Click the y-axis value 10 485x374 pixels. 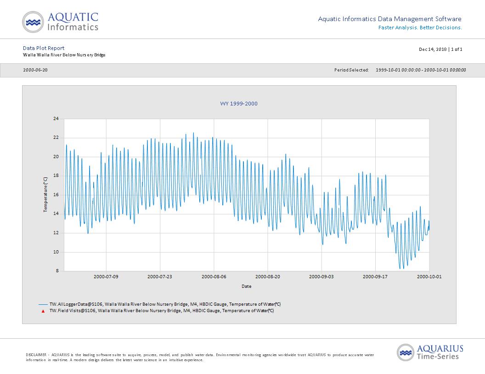click(x=56, y=252)
